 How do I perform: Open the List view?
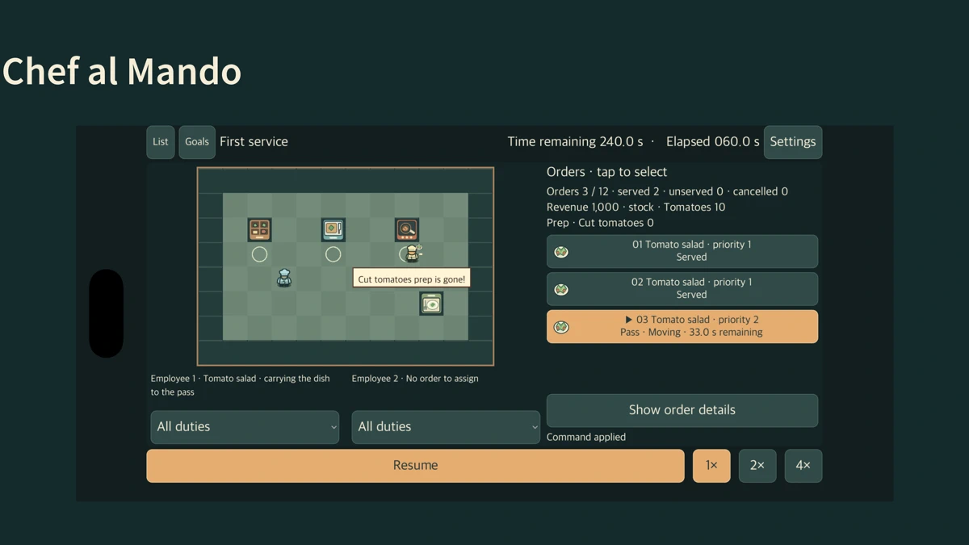click(x=161, y=142)
